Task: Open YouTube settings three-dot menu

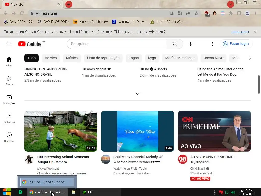Action: (x=212, y=44)
